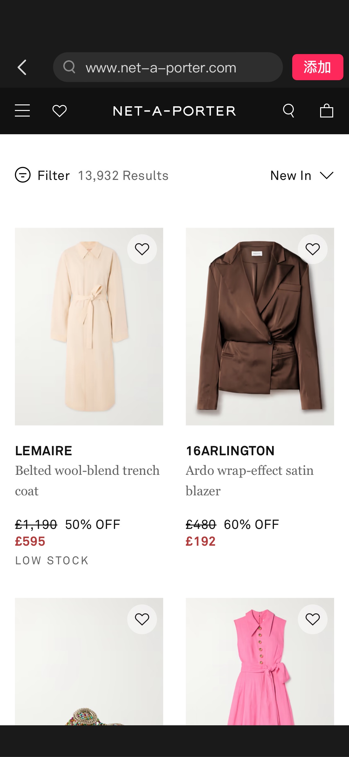
Task: Open the shopping bag
Action: pyautogui.click(x=326, y=111)
